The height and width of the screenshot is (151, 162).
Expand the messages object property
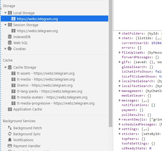pyautogui.click(x=120, y=100)
